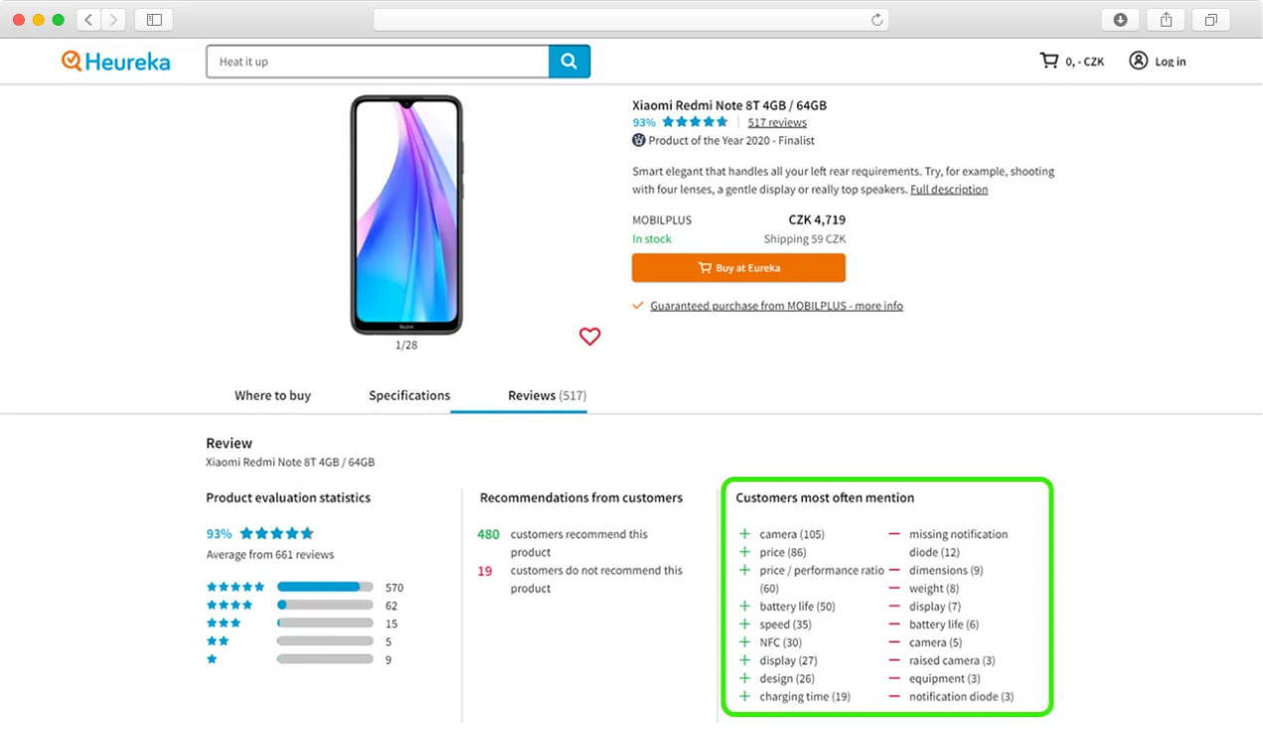Click the Product of the Year badge icon
Viewport: 1263px width, 731px height.
(637, 140)
